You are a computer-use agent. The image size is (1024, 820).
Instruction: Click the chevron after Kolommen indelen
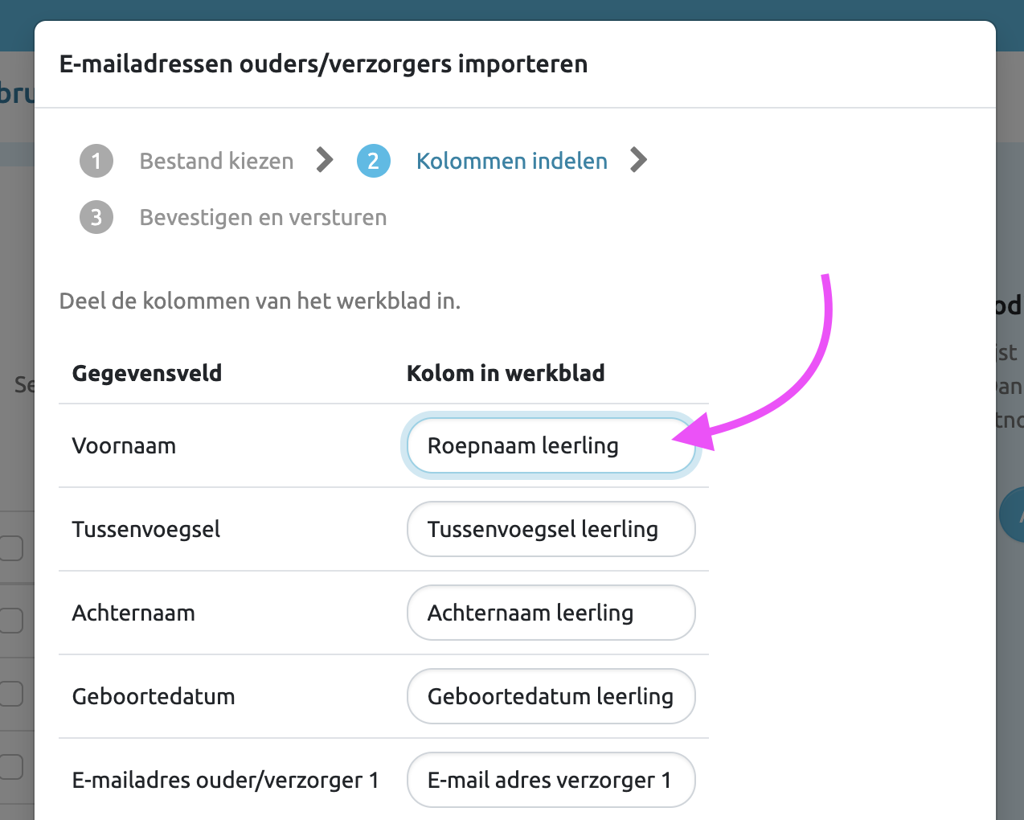pyautogui.click(x=638, y=160)
